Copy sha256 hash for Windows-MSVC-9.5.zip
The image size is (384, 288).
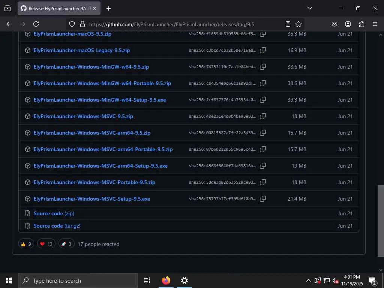click(263, 116)
